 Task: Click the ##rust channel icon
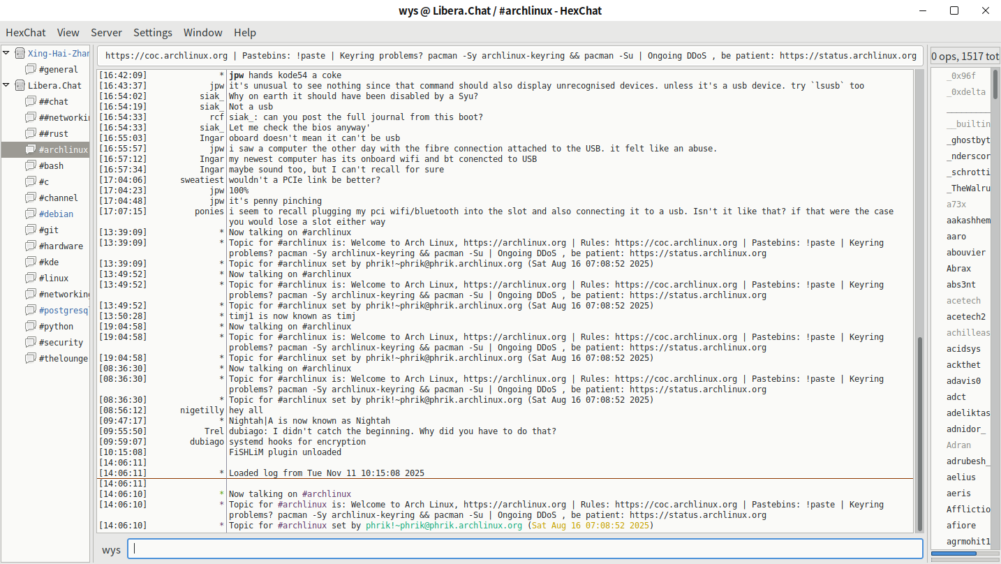point(31,134)
